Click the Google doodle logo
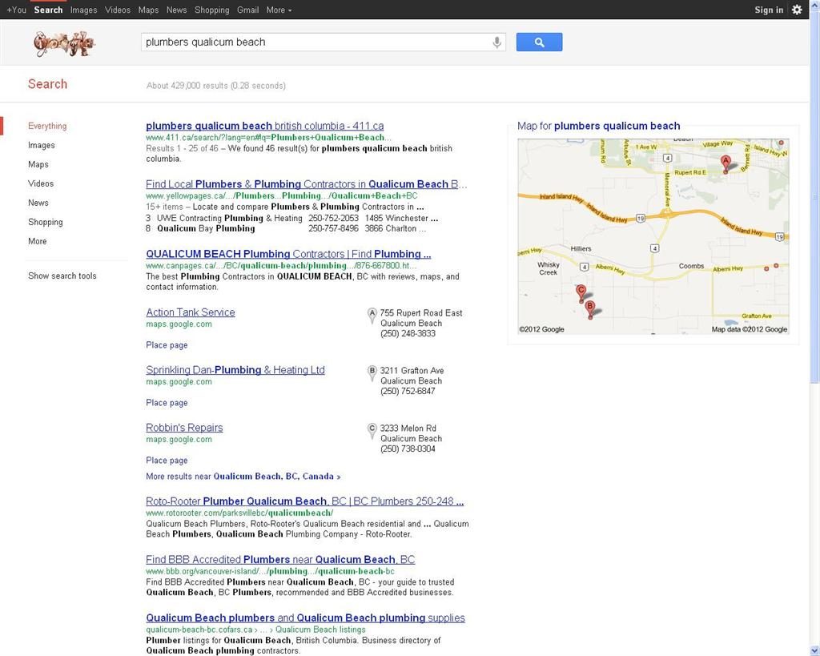This screenshot has width=820, height=656. tap(64, 43)
